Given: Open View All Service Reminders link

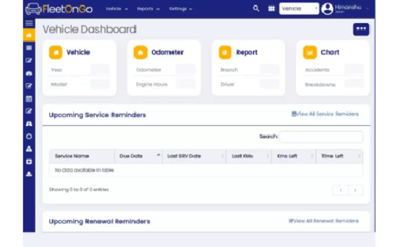Looking at the screenshot, I should tap(325, 114).
